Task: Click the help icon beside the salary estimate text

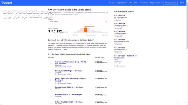Action: [x=107, y=12]
